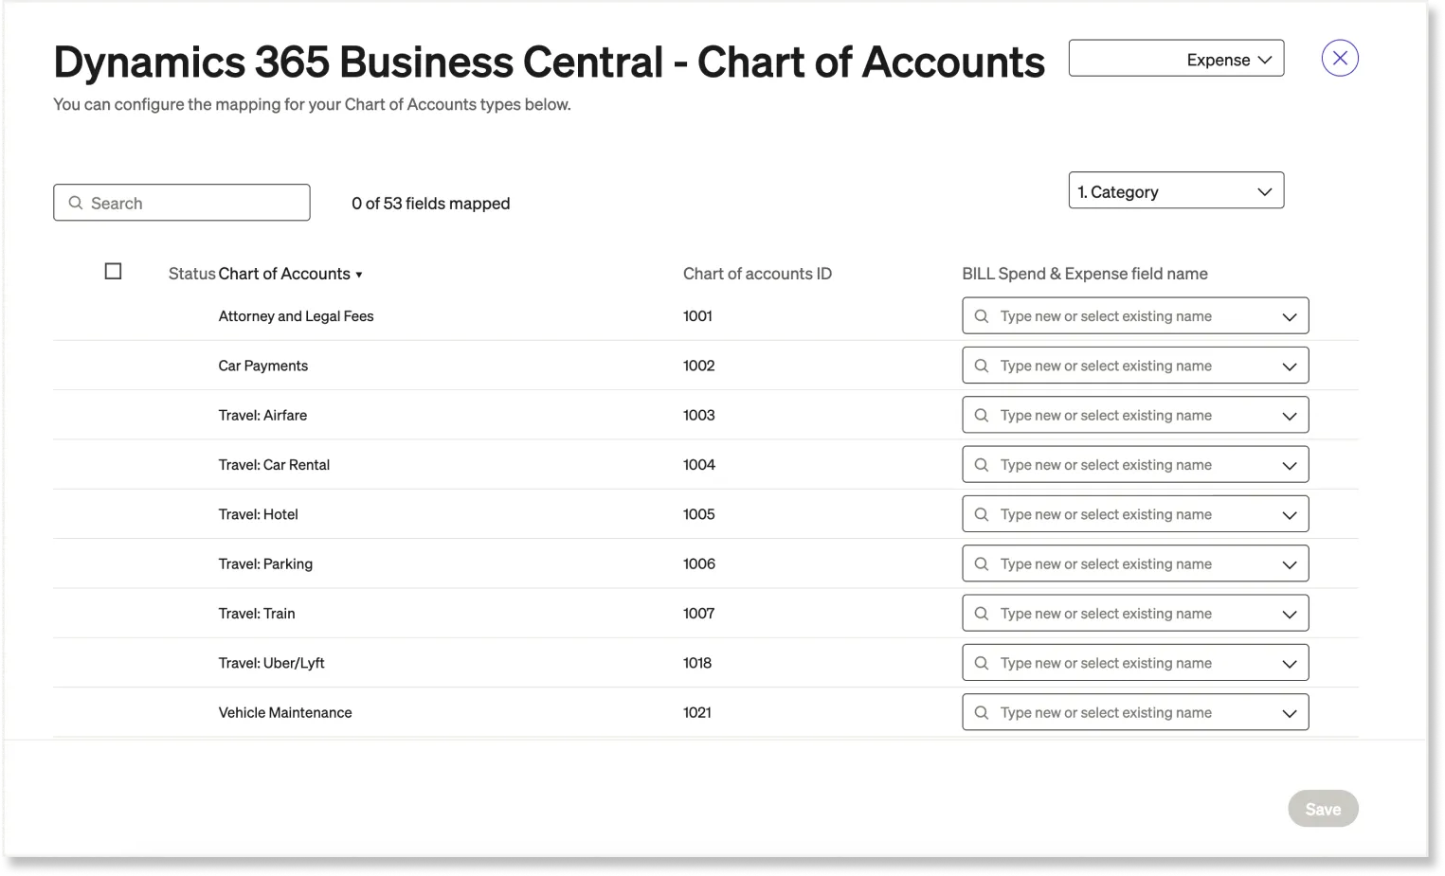This screenshot has height=876, width=1445.
Task: Click the 0 of 53 fields mapped text
Action: (x=430, y=204)
